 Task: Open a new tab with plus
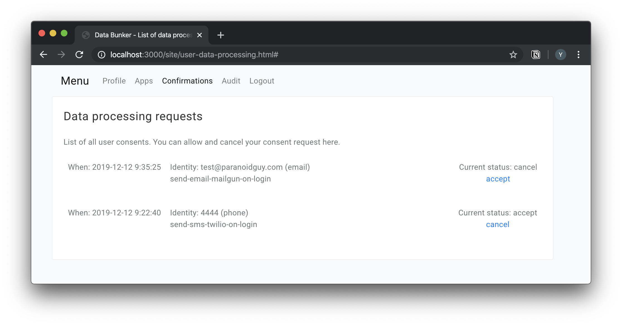point(220,35)
